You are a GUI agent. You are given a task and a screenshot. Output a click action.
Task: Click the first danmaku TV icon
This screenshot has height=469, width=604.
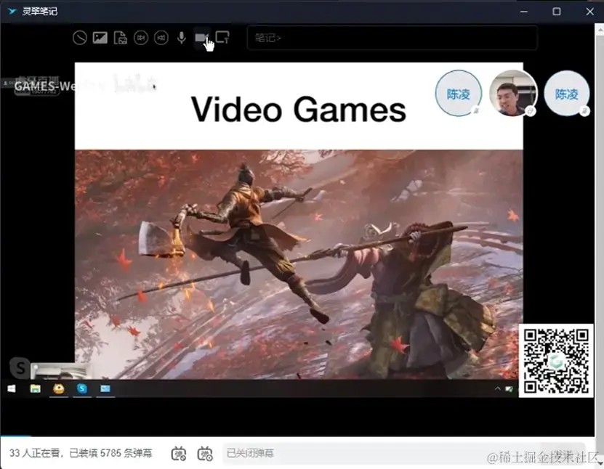[x=179, y=453]
